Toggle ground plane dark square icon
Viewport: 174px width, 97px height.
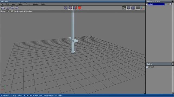click(x=138, y=8)
